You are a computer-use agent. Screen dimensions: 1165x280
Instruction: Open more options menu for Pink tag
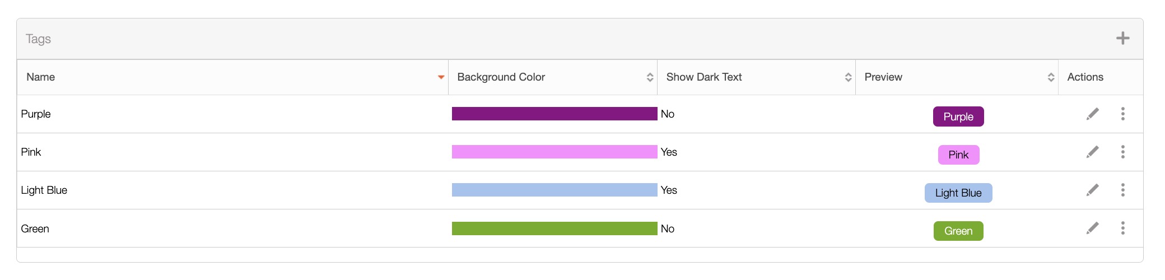tap(1122, 152)
